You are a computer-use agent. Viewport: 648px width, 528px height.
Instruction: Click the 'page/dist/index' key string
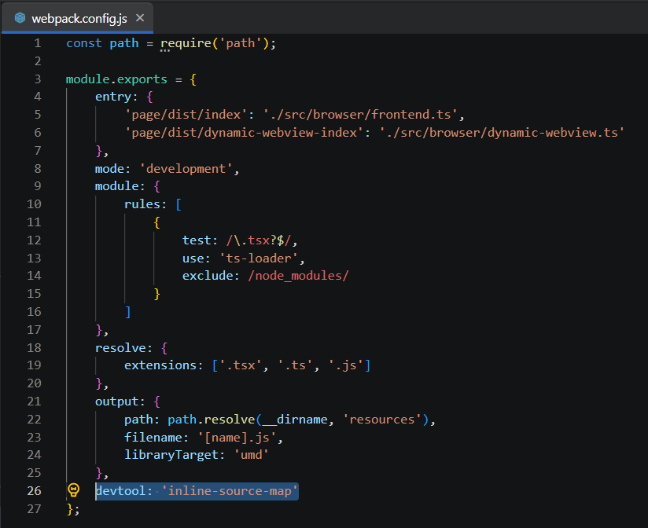point(186,115)
